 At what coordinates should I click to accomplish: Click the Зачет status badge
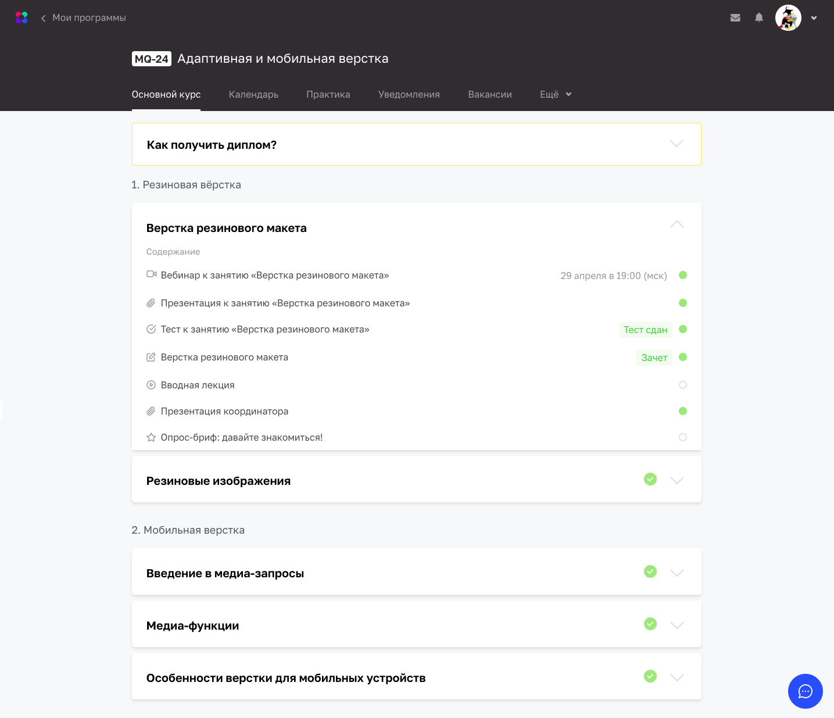pyautogui.click(x=654, y=358)
